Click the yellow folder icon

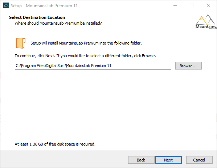coord(21,43)
